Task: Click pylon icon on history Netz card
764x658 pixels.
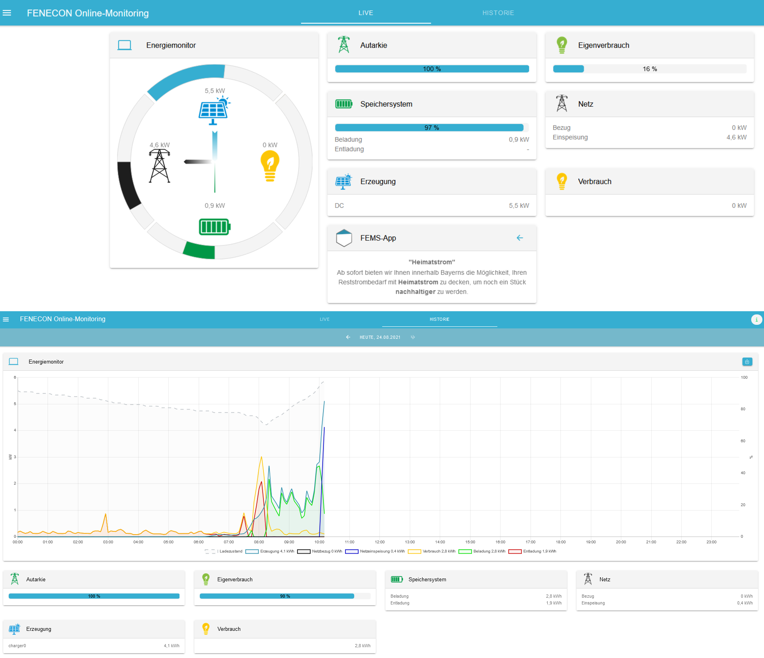Action: (x=588, y=579)
